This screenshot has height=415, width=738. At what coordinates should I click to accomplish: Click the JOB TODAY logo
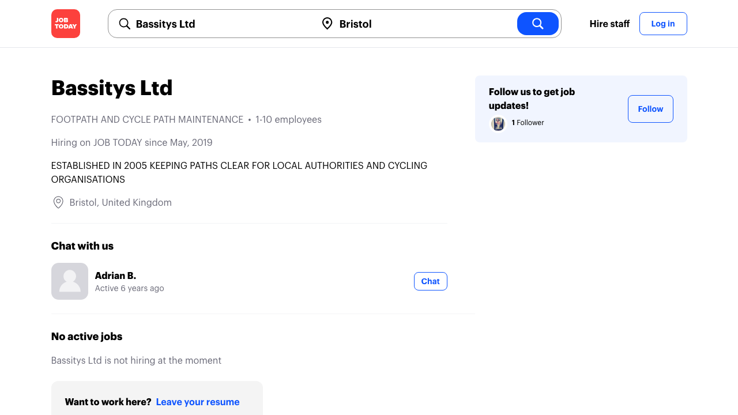click(x=66, y=24)
